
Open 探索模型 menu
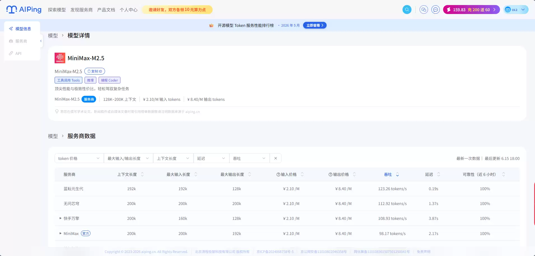click(57, 10)
